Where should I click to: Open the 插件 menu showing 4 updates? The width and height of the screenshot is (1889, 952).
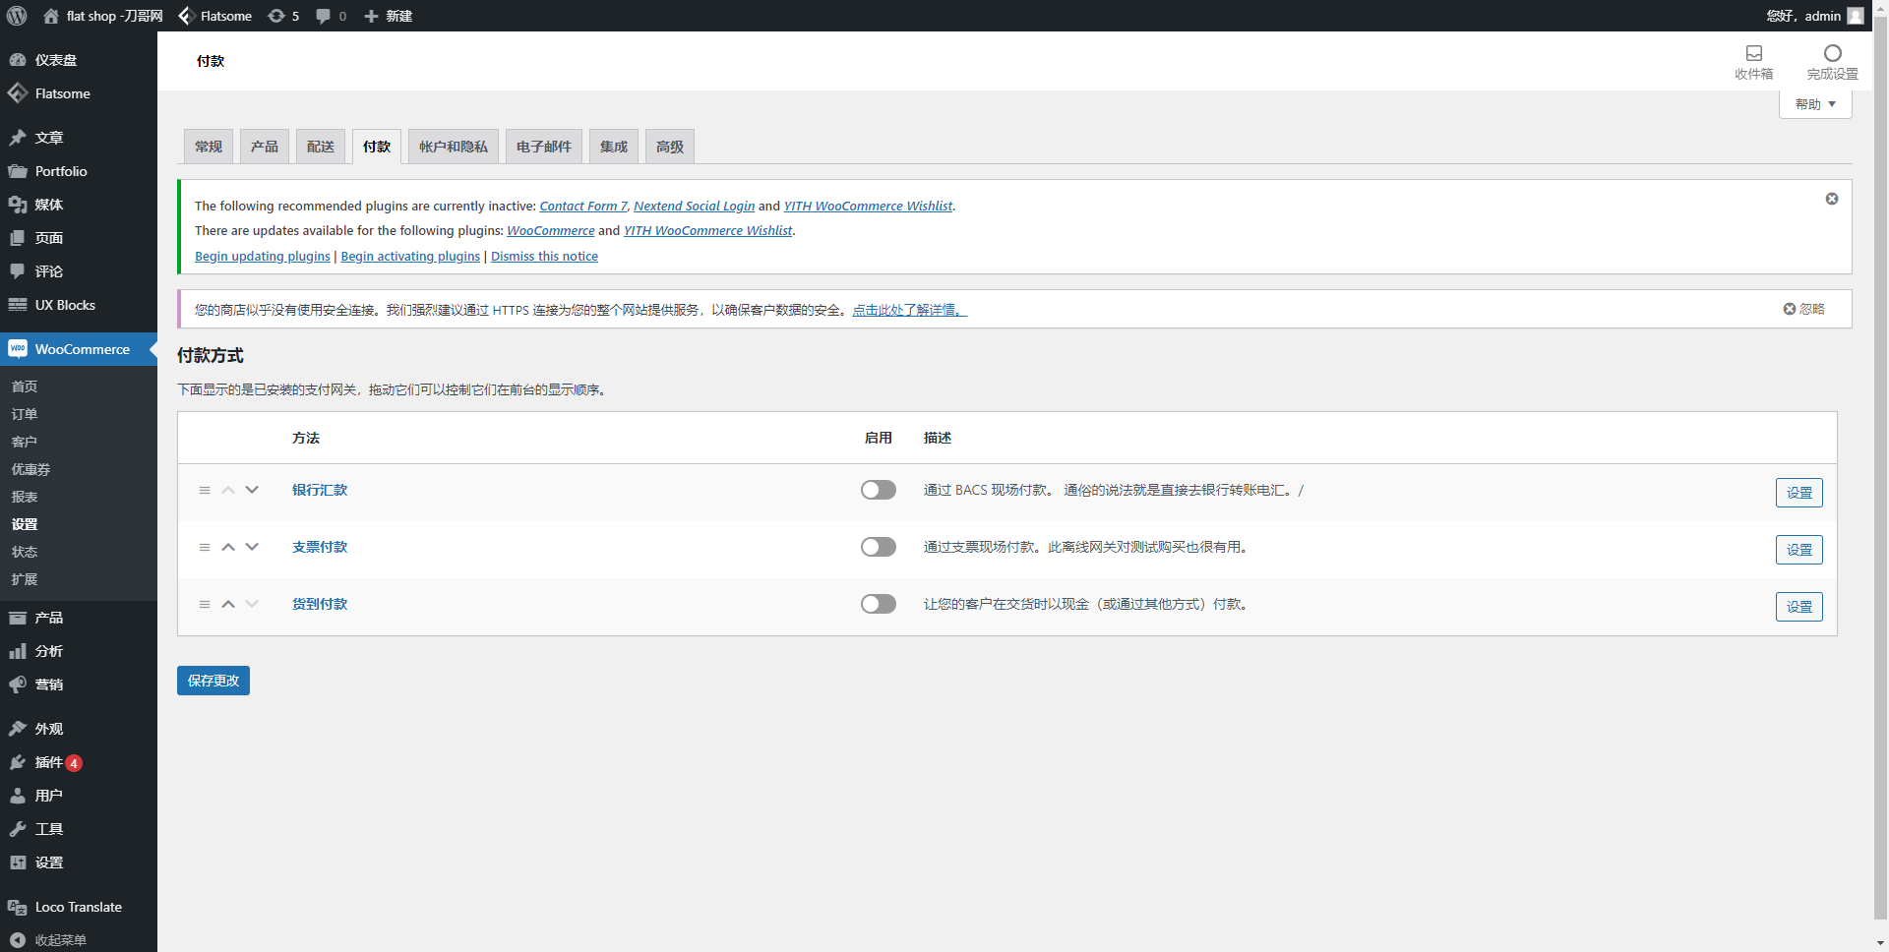pyautogui.click(x=46, y=762)
